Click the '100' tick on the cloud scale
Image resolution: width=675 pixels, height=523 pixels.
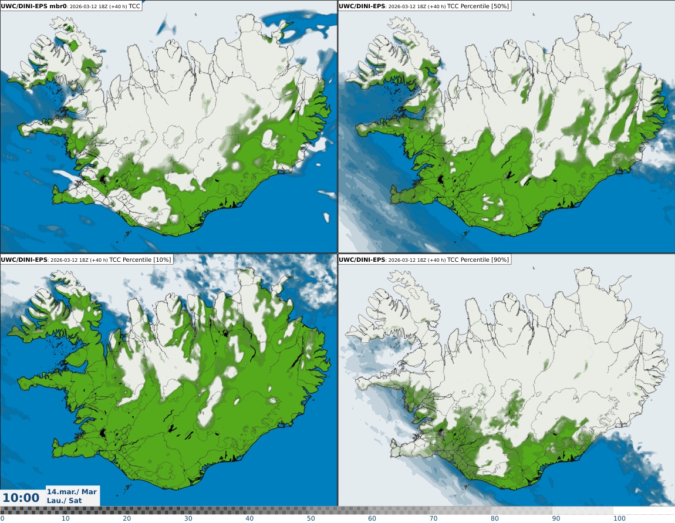tap(619, 518)
